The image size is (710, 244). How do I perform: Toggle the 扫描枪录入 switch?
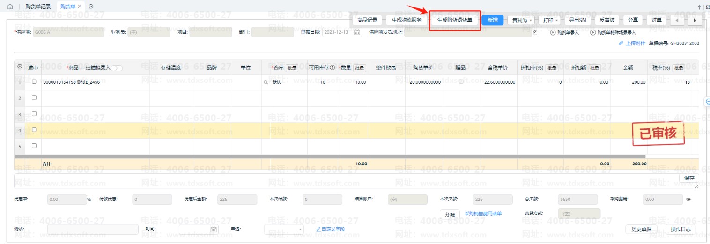(117, 68)
